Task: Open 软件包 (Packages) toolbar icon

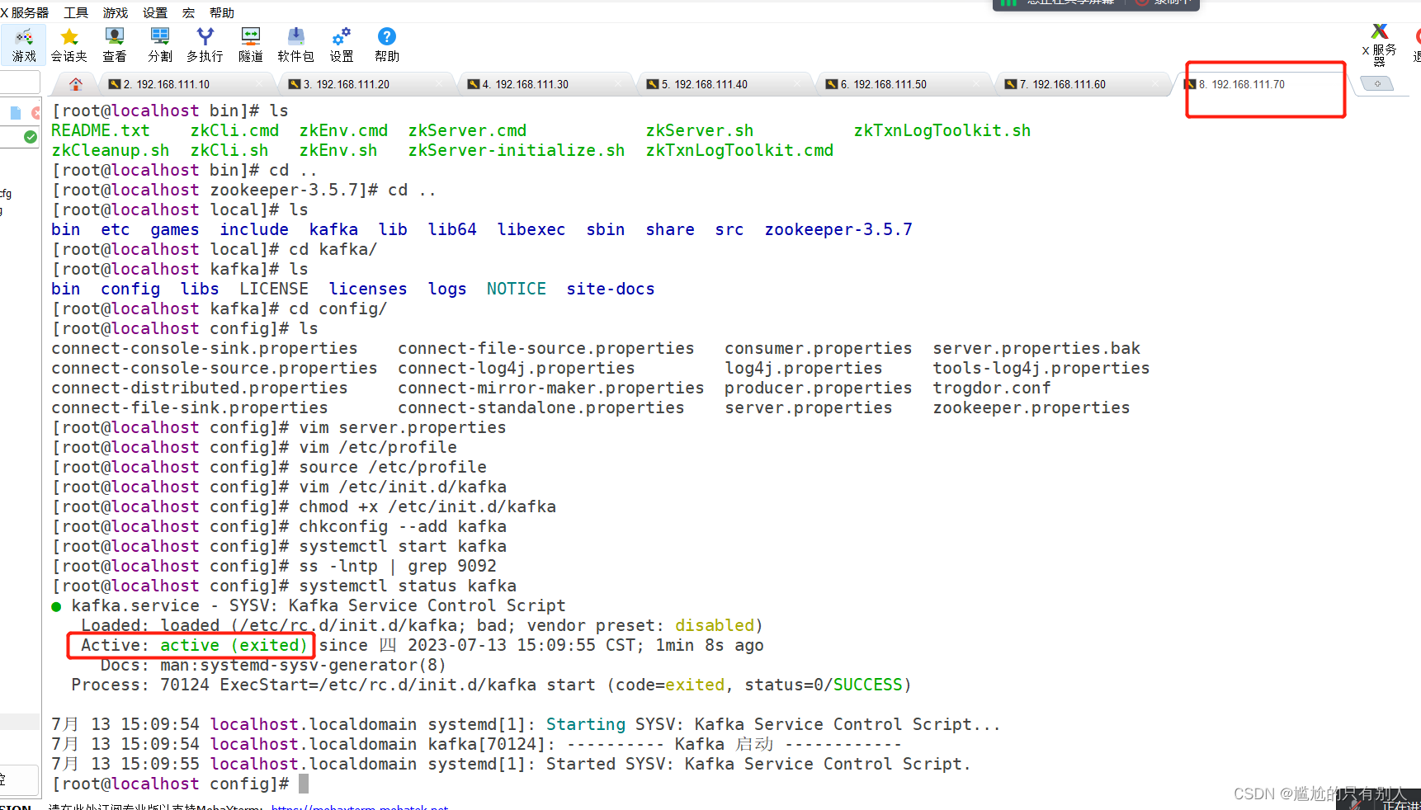Action: click(295, 45)
